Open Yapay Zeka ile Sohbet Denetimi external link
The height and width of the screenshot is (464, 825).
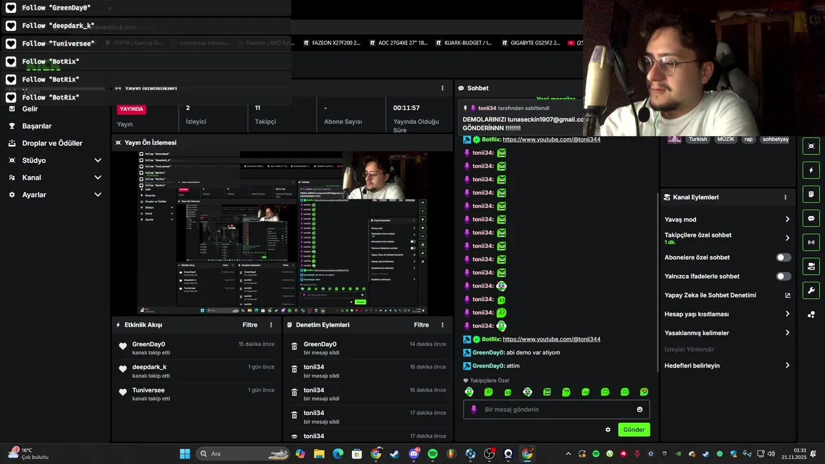(787, 295)
